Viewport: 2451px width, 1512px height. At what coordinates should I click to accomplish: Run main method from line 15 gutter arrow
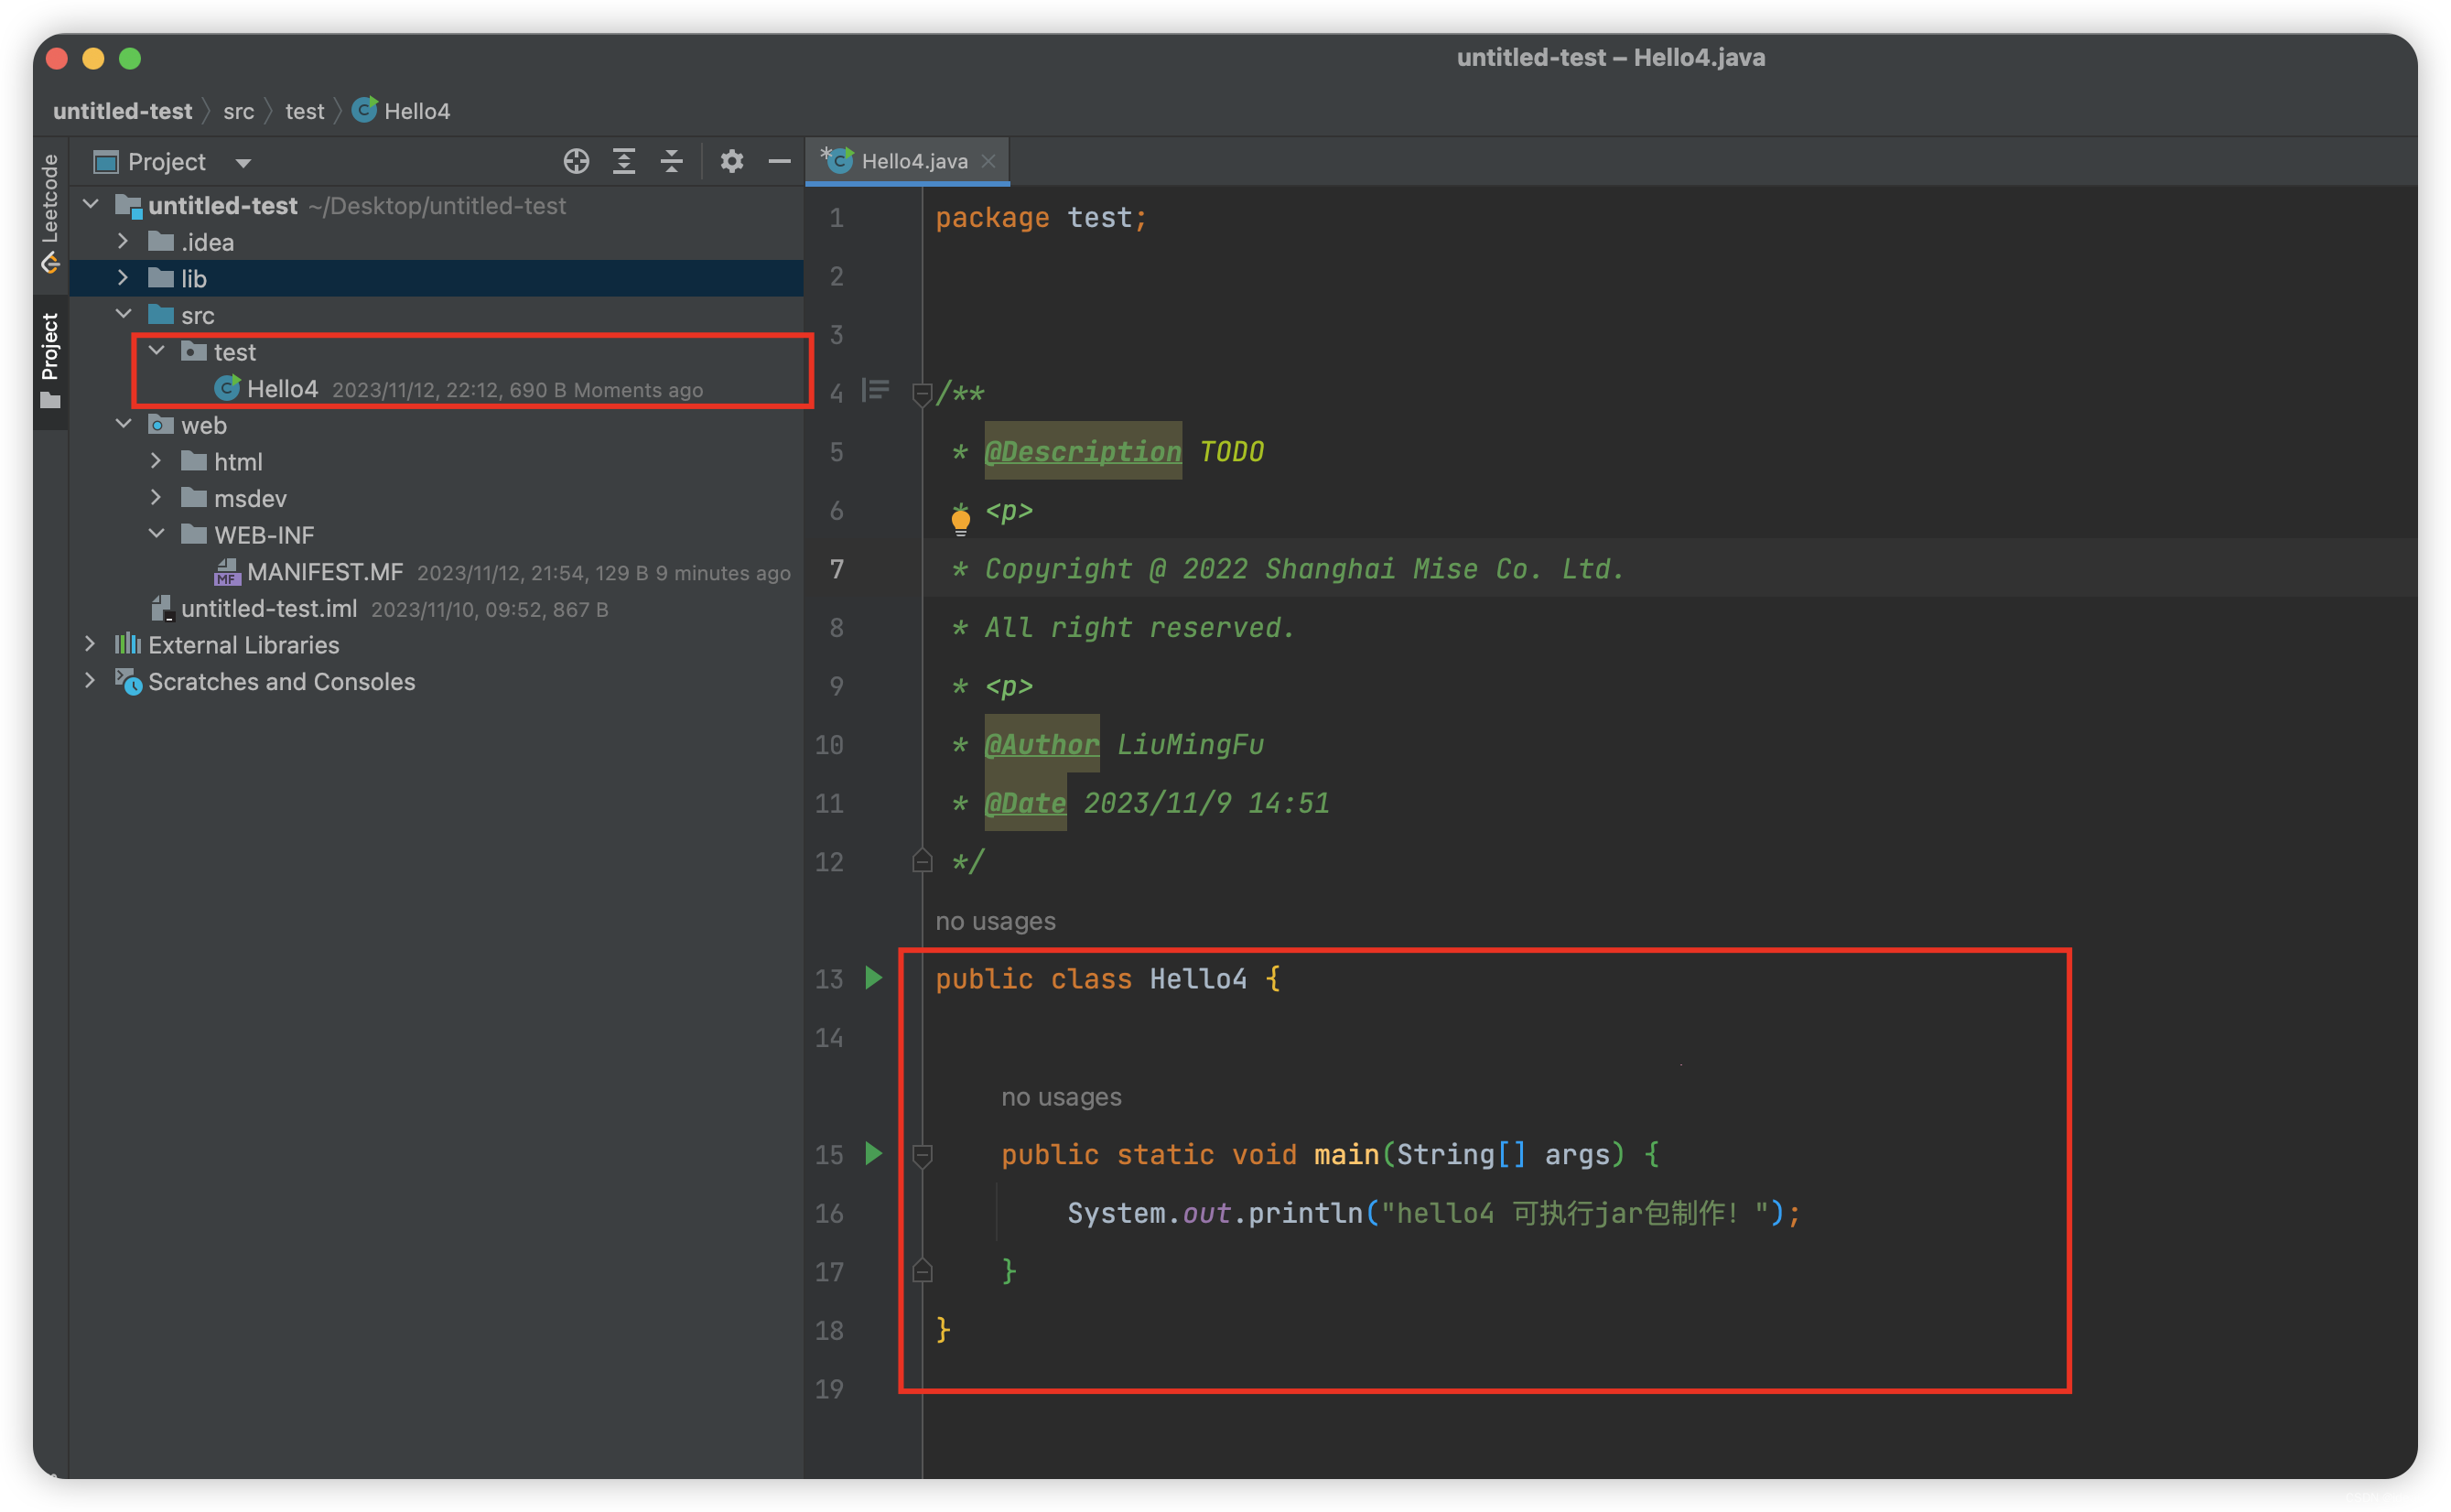[874, 1153]
